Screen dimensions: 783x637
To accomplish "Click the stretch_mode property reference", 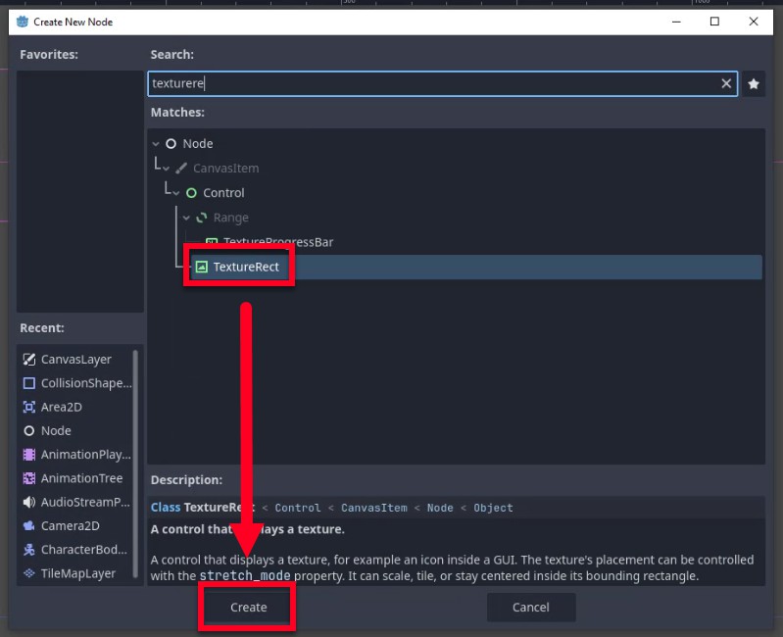I will click(x=245, y=575).
